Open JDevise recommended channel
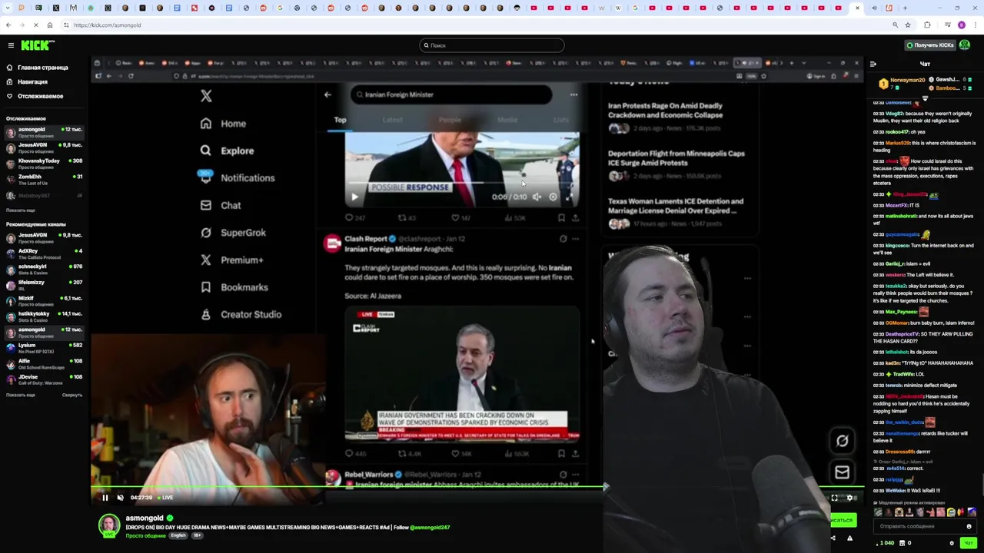 [x=45, y=379]
